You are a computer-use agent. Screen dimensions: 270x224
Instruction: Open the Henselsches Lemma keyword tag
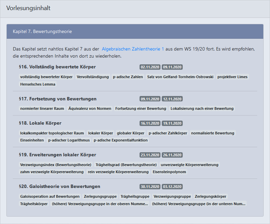click(37, 84)
